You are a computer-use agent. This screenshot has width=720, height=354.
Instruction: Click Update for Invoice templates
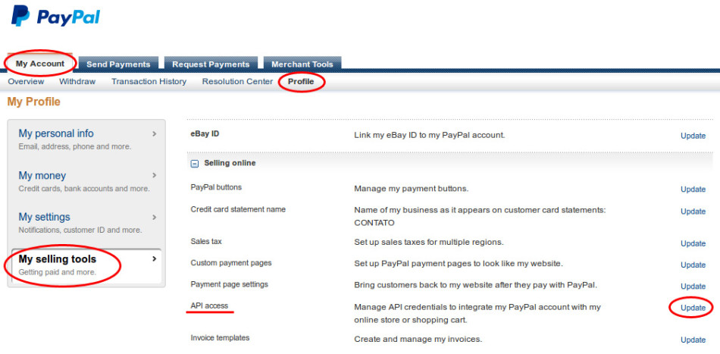click(693, 340)
